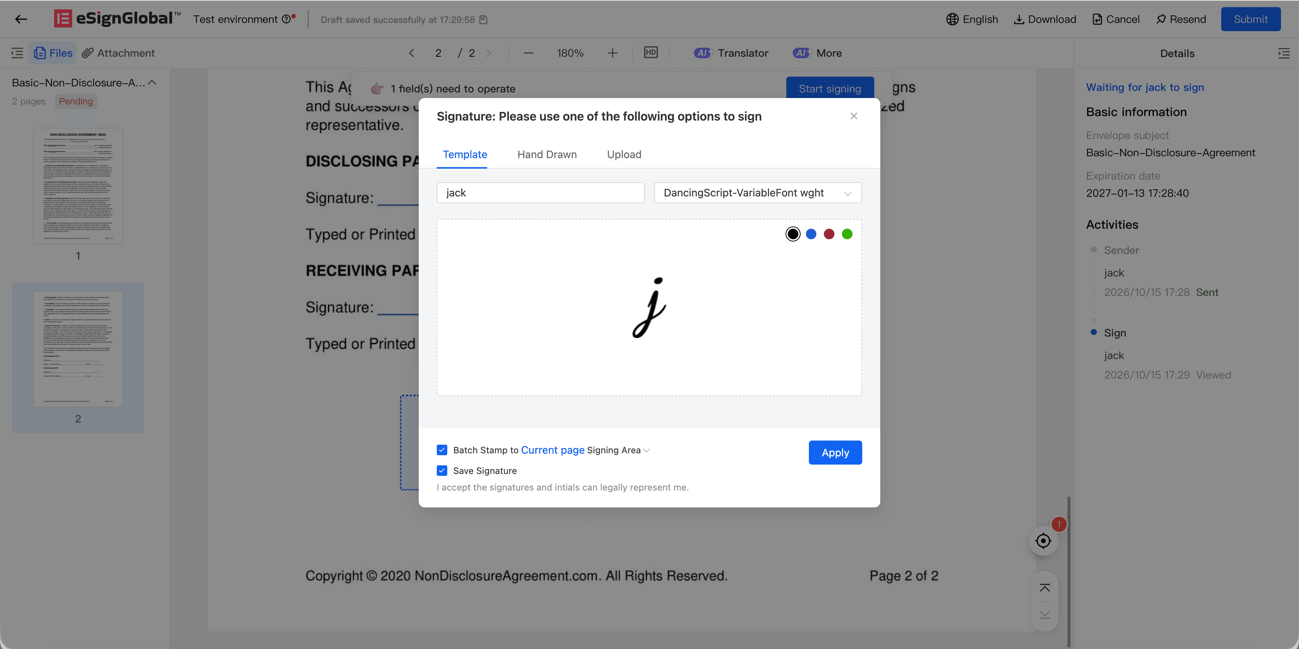Image resolution: width=1299 pixels, height=649 pixels.
Task: Select the Template tab
Action: (465, 154)
